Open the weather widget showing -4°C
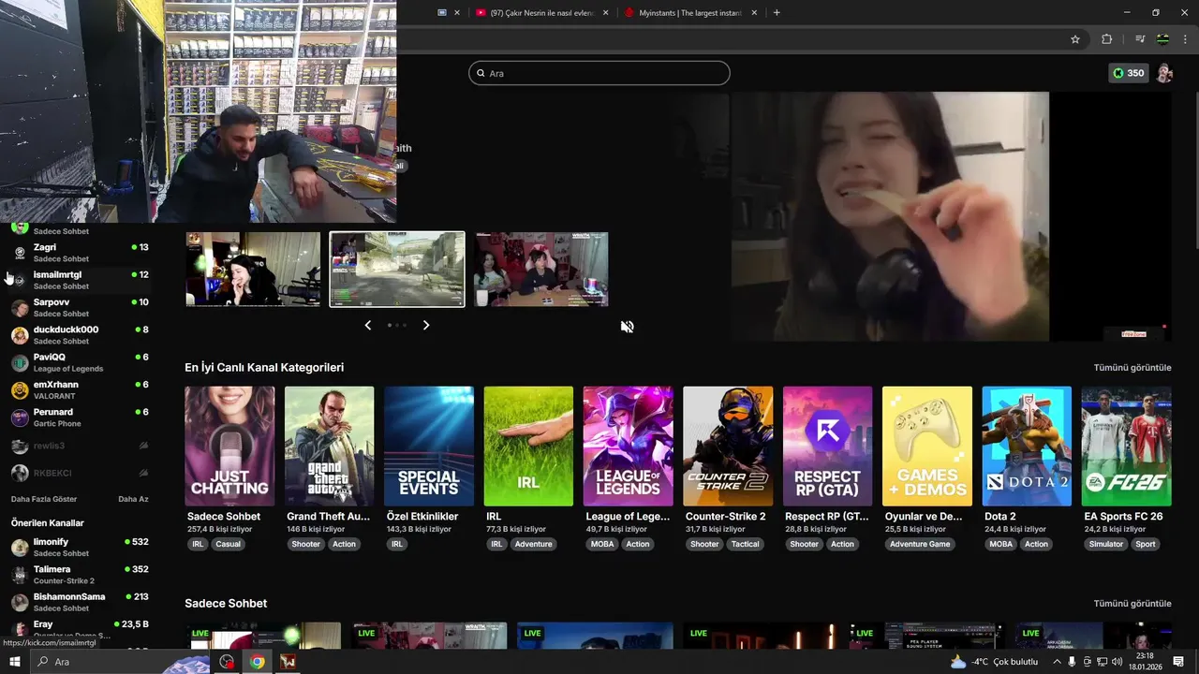This screenshot has width=1199, height=674. coord(994,662)
